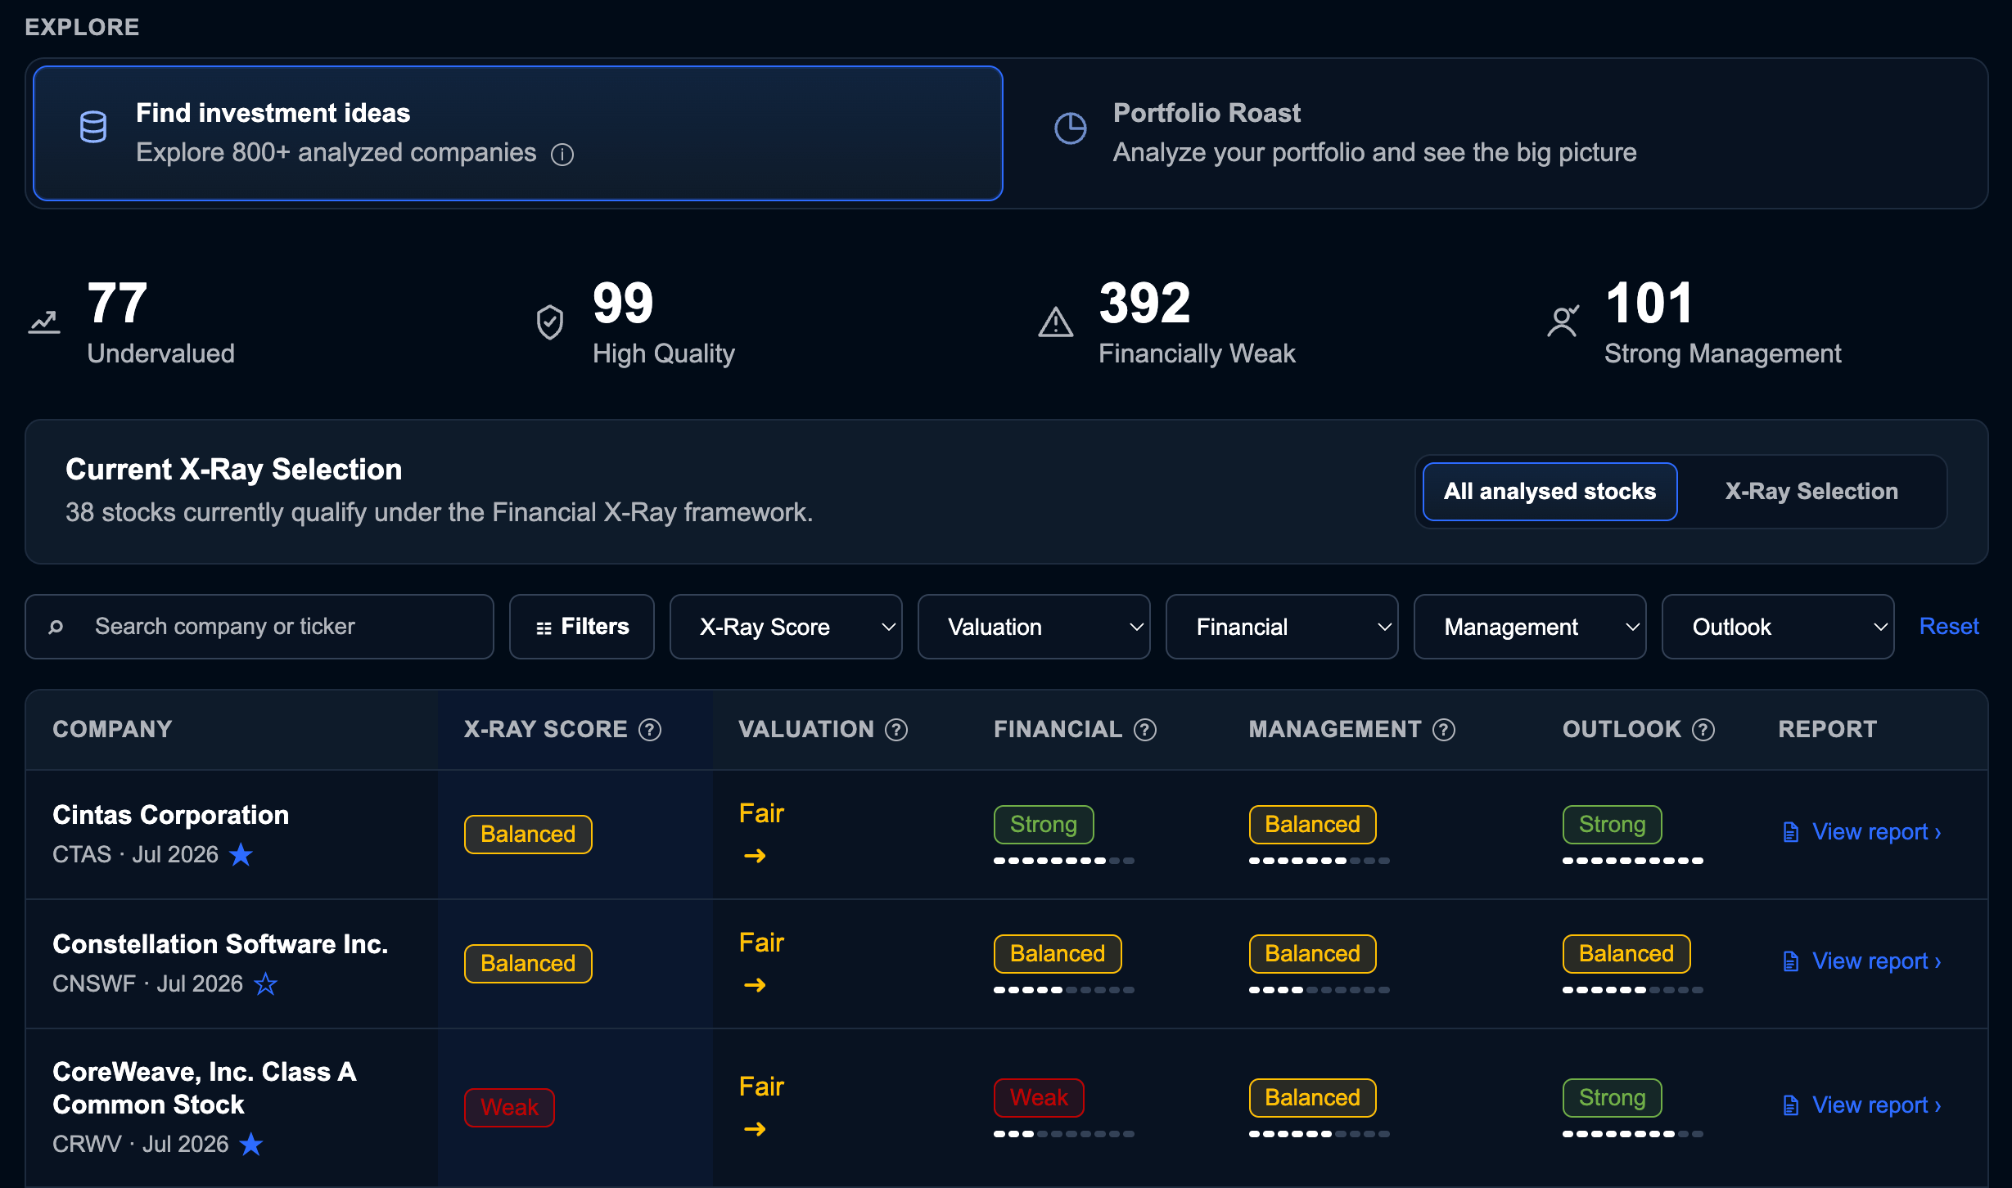Open the Valuation filter dropdown
The width and height of the screenshot is (2012, 1188).
pos(1034,627)
